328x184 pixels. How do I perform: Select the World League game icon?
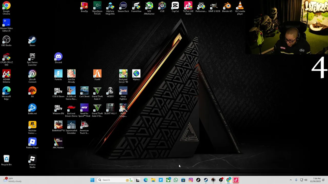123,111
